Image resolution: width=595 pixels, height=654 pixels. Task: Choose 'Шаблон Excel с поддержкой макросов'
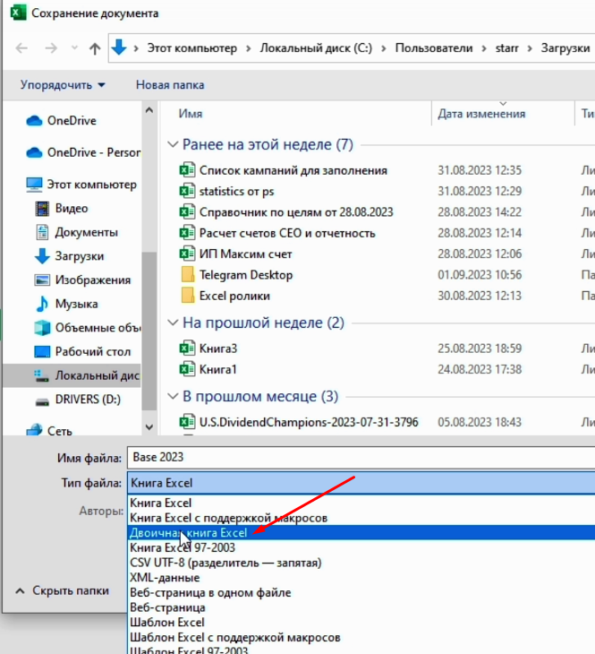pos(361,638)
